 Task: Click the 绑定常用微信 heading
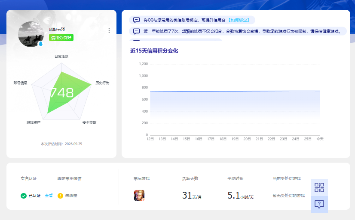coord(70,178)
